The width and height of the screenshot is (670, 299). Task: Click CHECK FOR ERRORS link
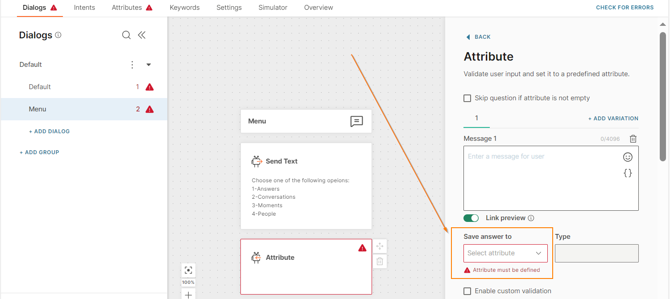pos(625,8)
